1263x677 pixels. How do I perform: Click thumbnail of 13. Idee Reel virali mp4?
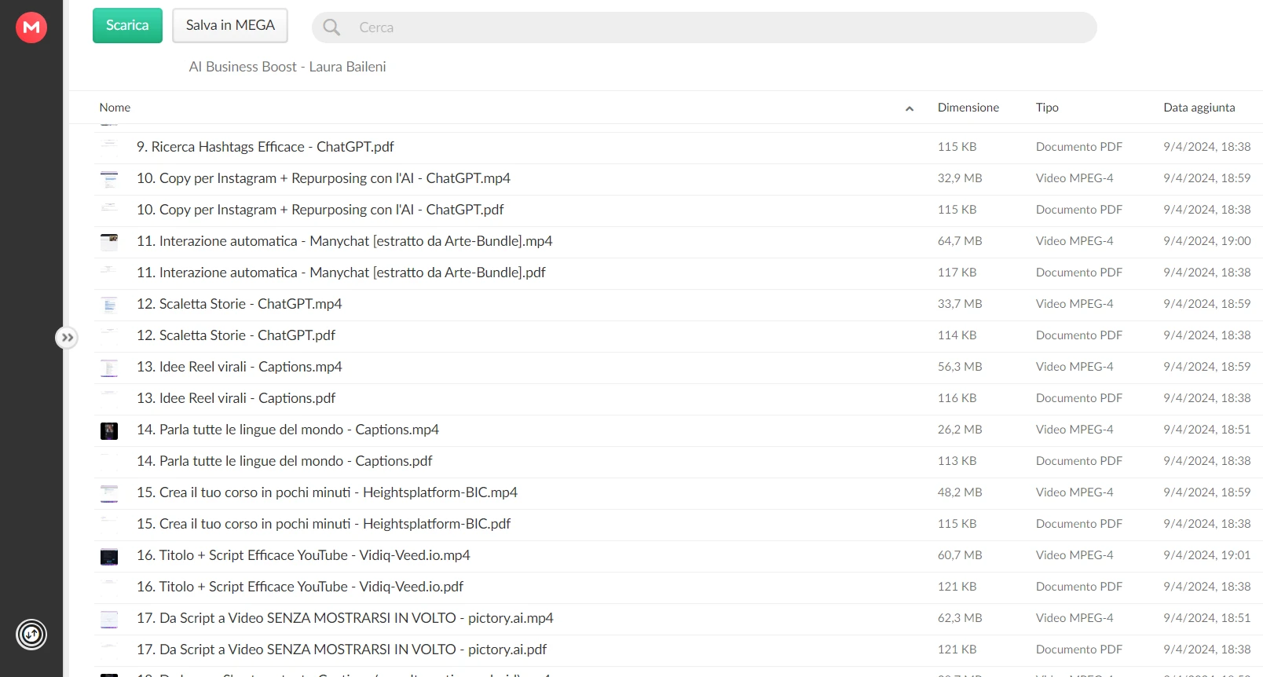coord(109,368)
